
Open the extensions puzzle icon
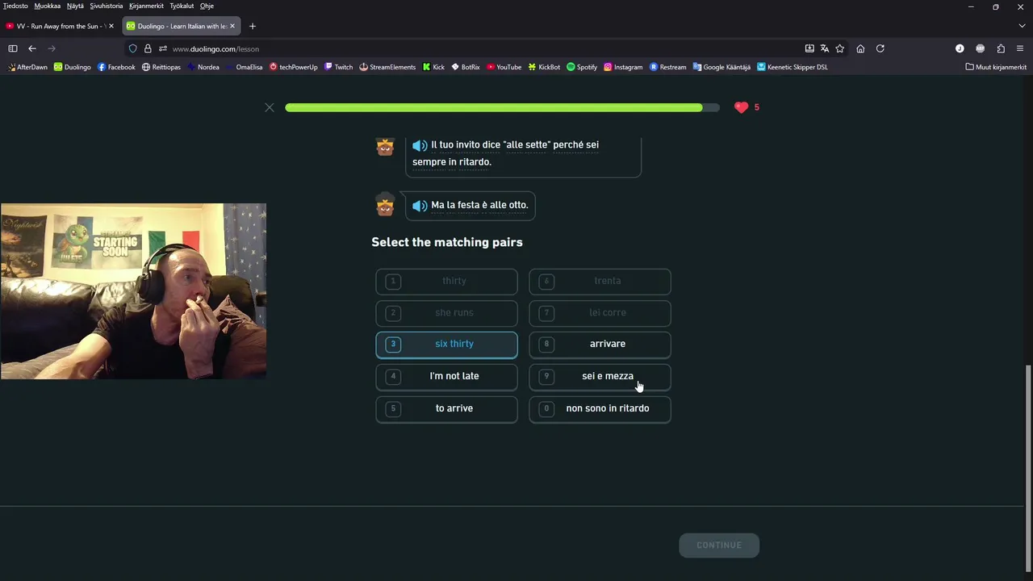pos(1001,48)
